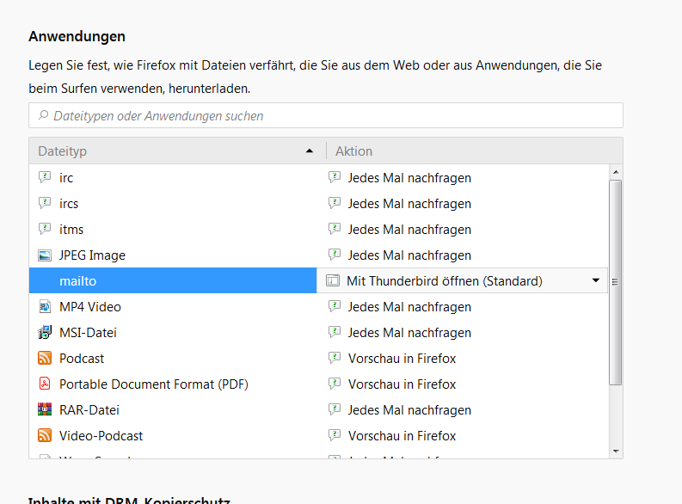
Task: Click the action icon in JPEG Image row
Action: tap(334, 255)
